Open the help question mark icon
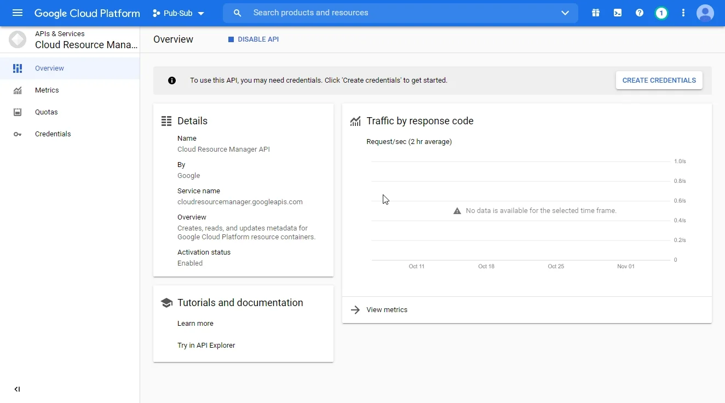The height and width of the screenshot is (403, 725). tap(640, 13)
